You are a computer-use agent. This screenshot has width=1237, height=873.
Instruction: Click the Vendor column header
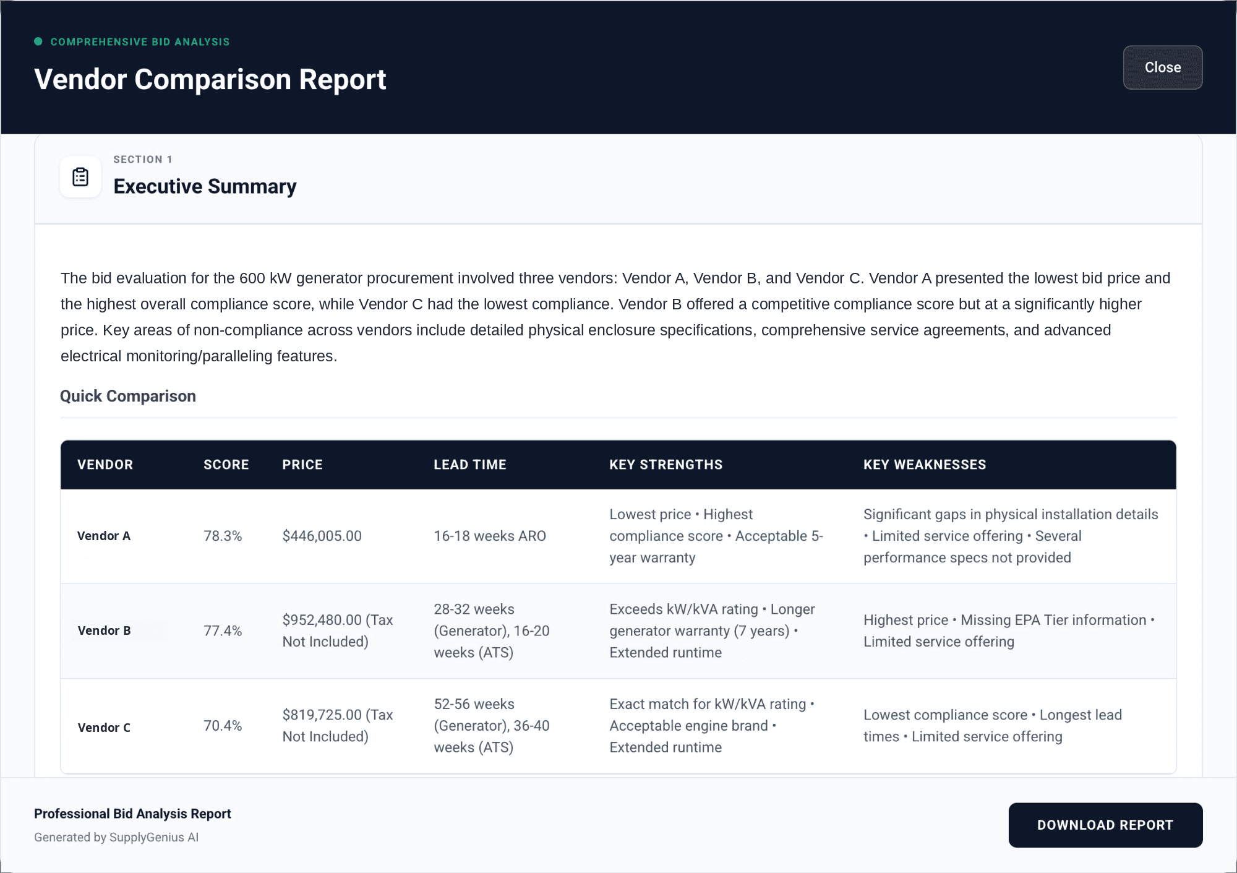[105, 465]
